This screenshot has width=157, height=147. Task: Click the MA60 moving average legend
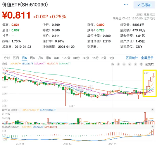[65, 64]
